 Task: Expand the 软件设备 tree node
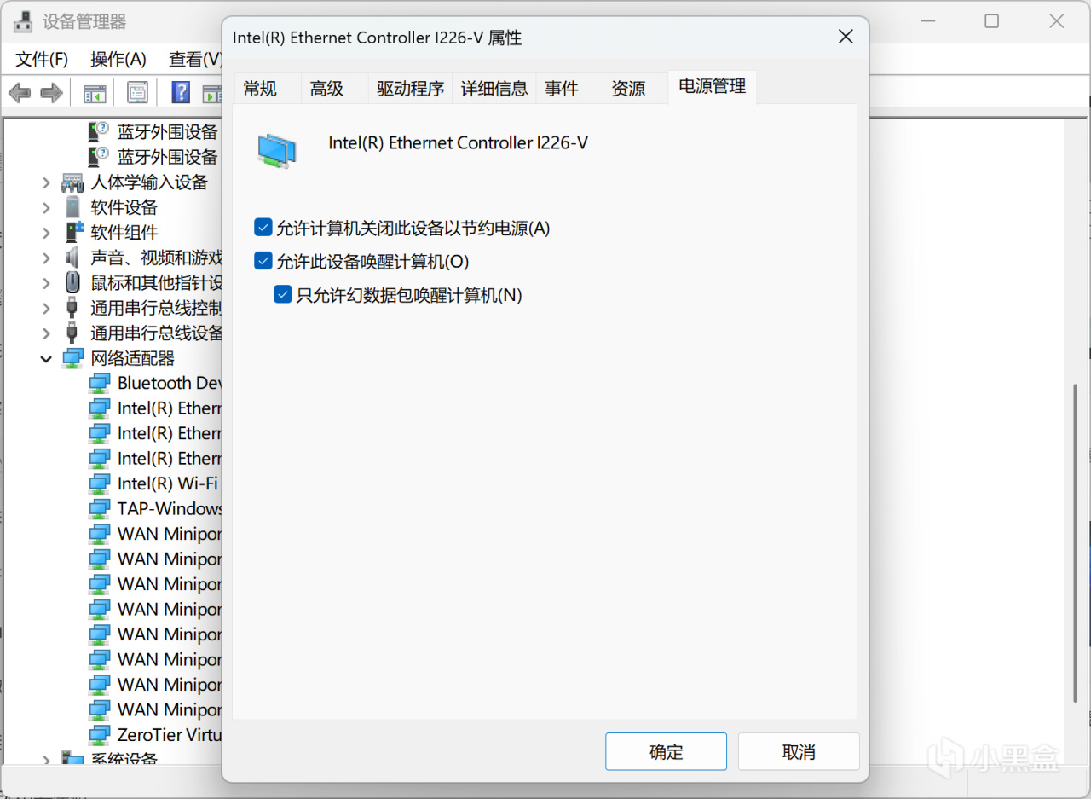[47, 207]
